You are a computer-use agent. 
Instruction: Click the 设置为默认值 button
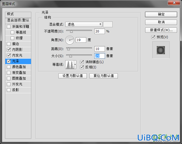73,76
